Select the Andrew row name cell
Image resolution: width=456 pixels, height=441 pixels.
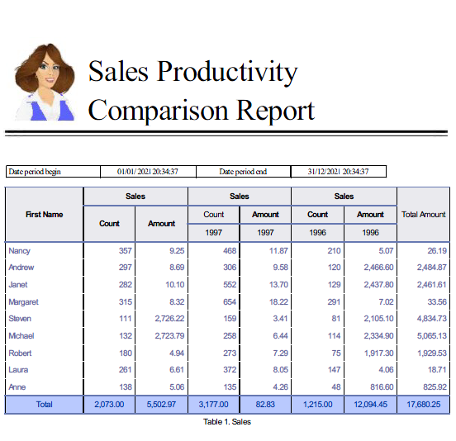click(x=45, y=268)
